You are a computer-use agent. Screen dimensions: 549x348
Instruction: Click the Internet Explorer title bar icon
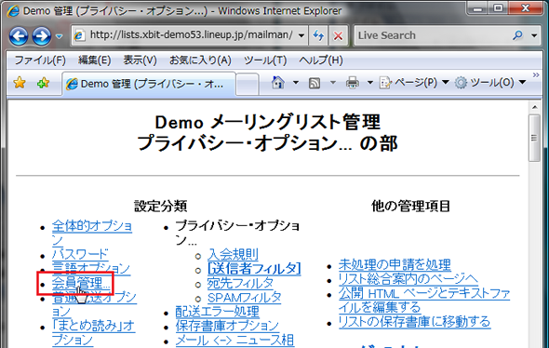click(x=13, y=11)
